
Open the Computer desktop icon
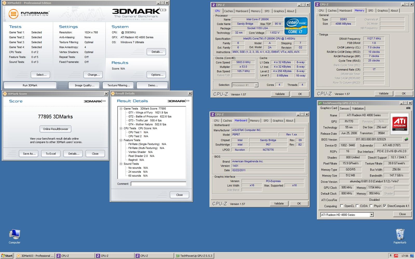tap(14, 236)
